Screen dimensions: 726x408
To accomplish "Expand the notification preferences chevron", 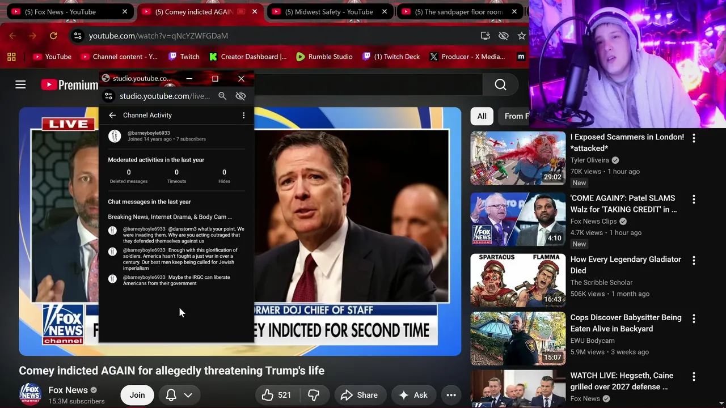I will [188, 395].
